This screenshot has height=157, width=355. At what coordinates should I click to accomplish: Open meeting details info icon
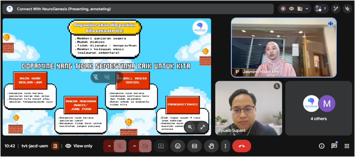[322, 146]
